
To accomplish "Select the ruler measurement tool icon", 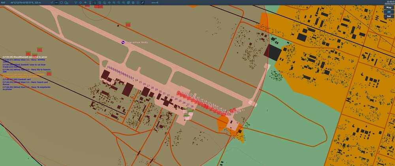I will pyautogui.click(x=143, y=2).
